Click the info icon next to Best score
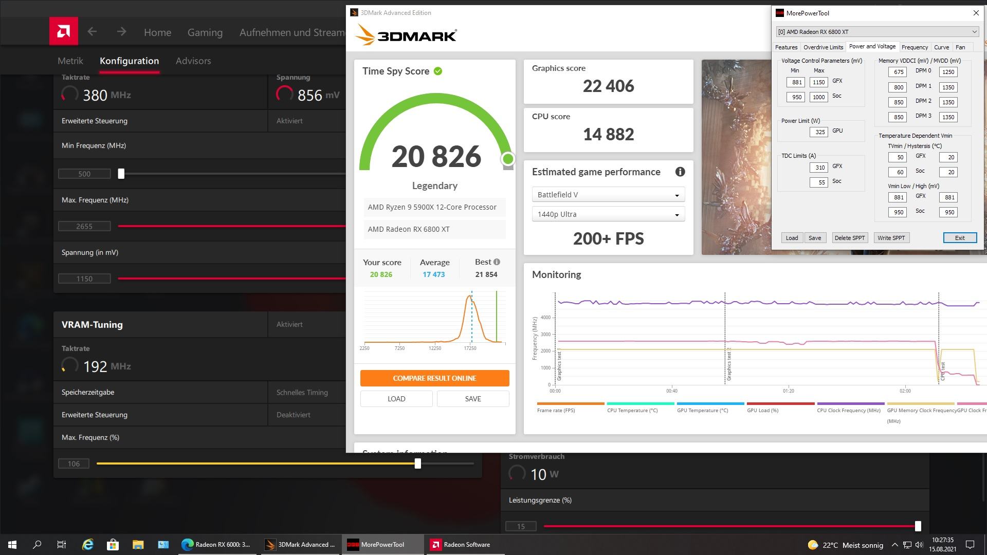Viewport: 987px width, 555px height. coord(497,262)
